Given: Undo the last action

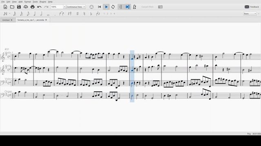Looking at the screenshot, I should point(39,7).
